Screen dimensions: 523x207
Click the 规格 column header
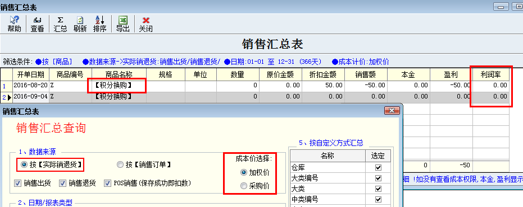pyautogui.click(x=165, y=74)
